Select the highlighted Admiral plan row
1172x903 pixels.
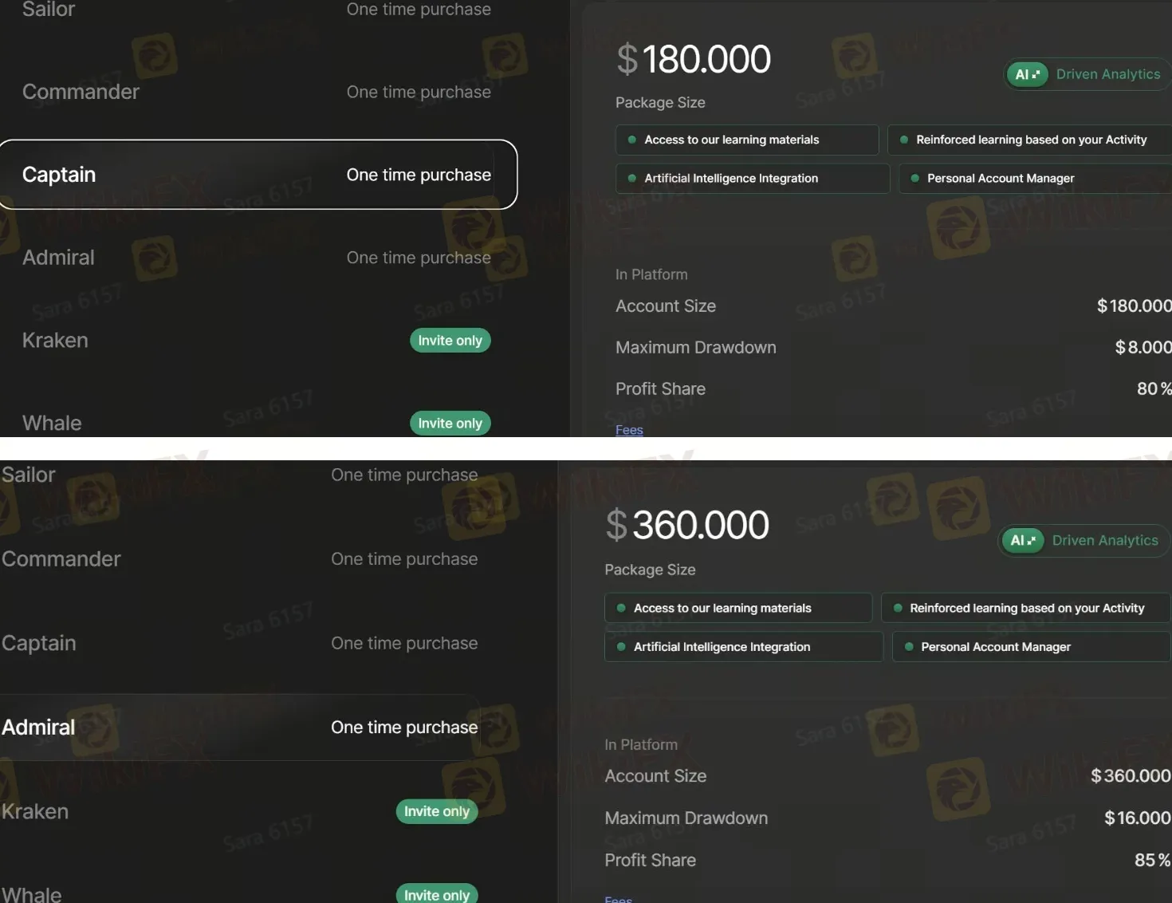click(x=239, y=728)
